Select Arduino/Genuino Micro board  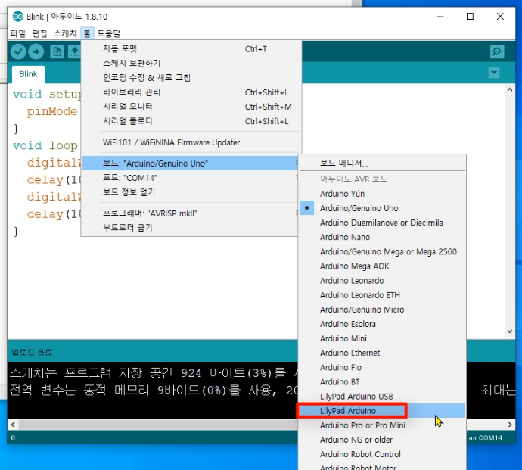point(382,310)
